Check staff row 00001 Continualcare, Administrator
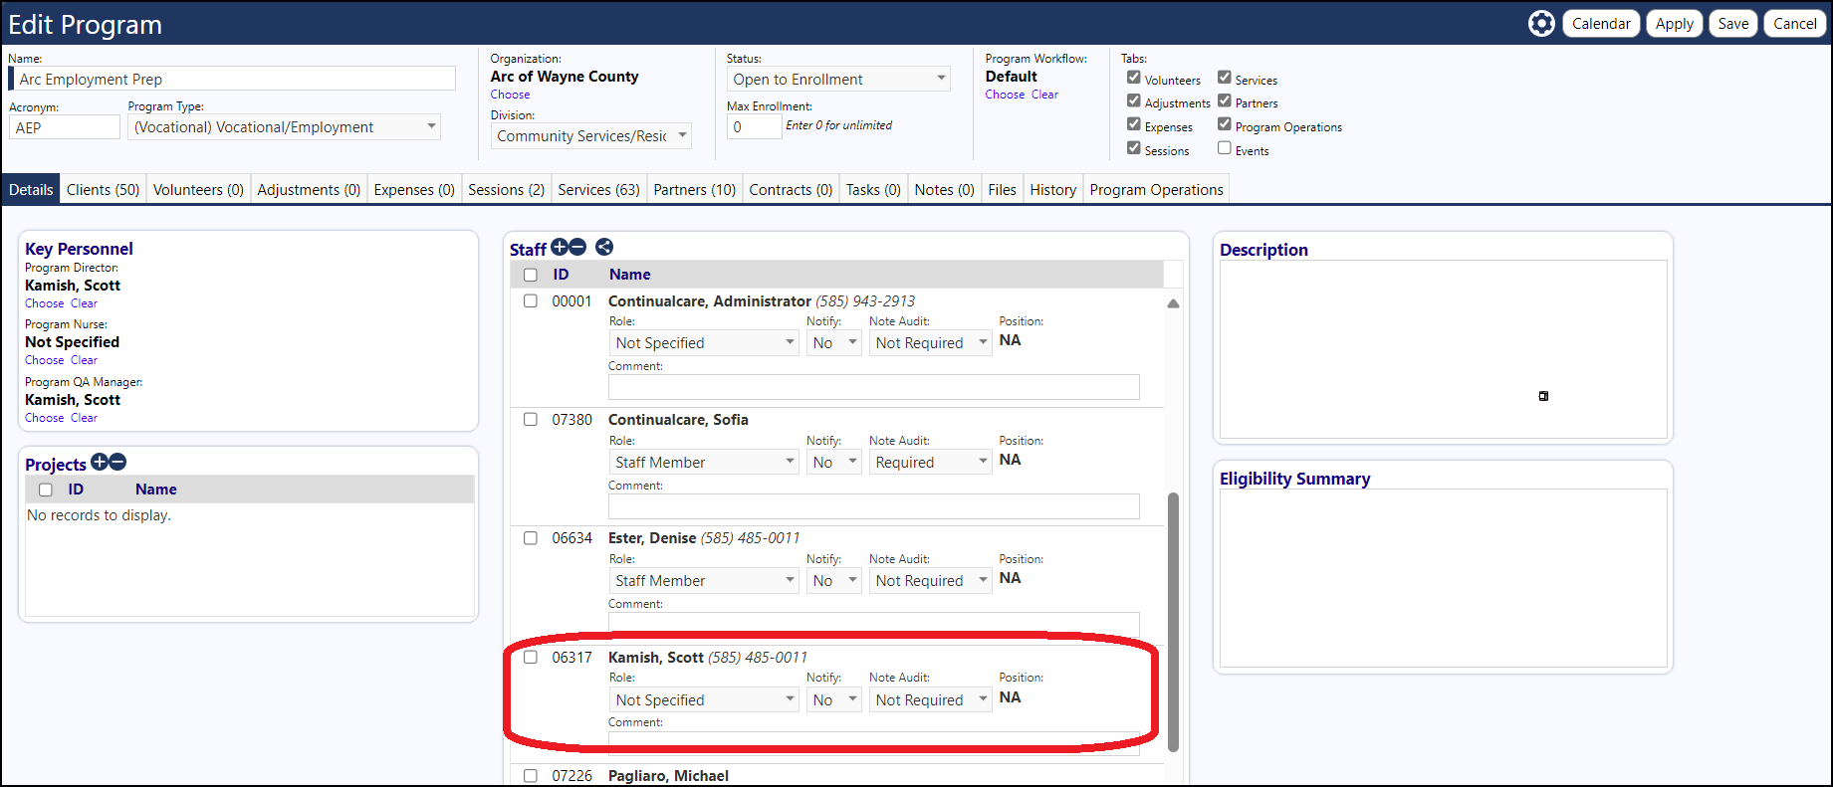This screenshot has height=787, width=1833. tap(531, 300)
